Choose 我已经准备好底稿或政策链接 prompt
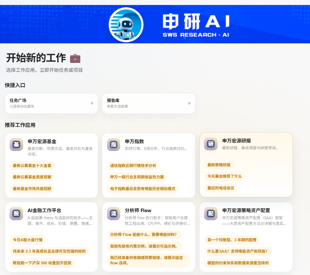 tap(149, 260)
